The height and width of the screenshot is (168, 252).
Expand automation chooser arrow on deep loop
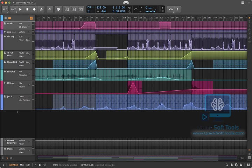pos(29,32)
